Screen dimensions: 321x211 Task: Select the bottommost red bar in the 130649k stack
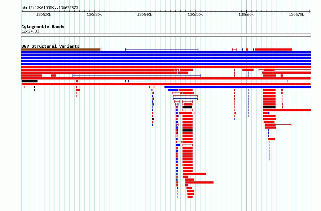(190, 197)
